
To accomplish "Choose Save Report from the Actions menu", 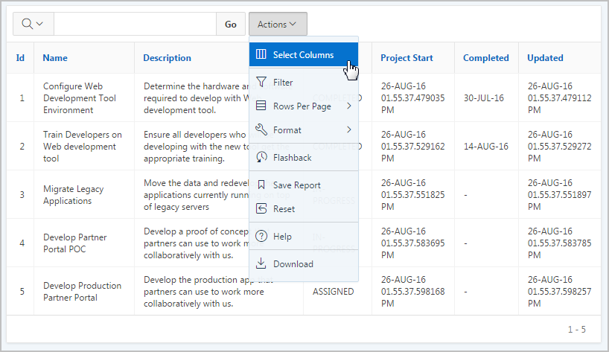I will (x=296, y=185).
